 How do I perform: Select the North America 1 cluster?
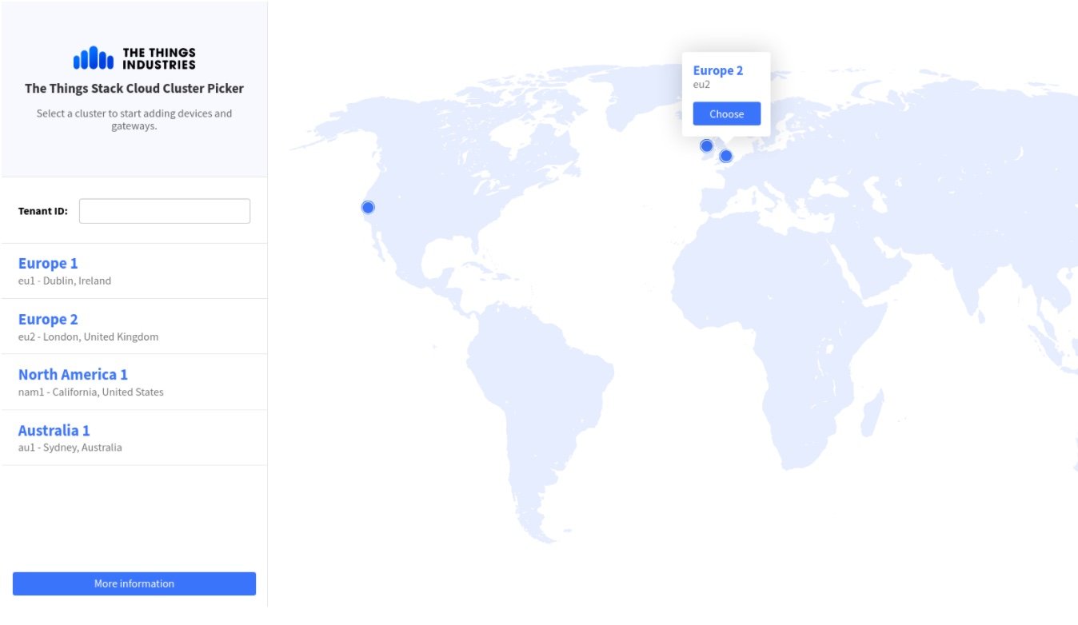point(73,375)
